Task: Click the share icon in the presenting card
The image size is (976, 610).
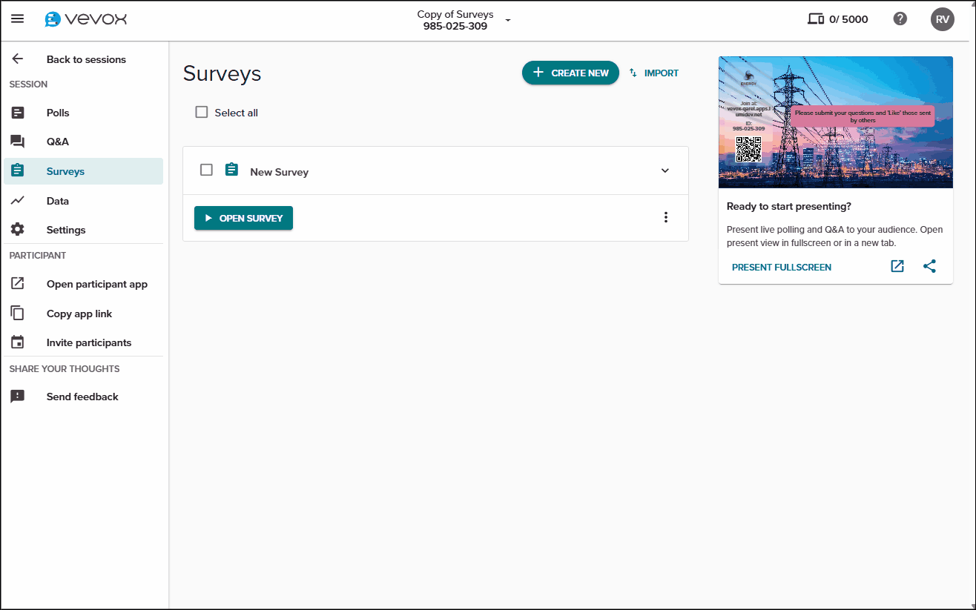Action: [929, 266]
